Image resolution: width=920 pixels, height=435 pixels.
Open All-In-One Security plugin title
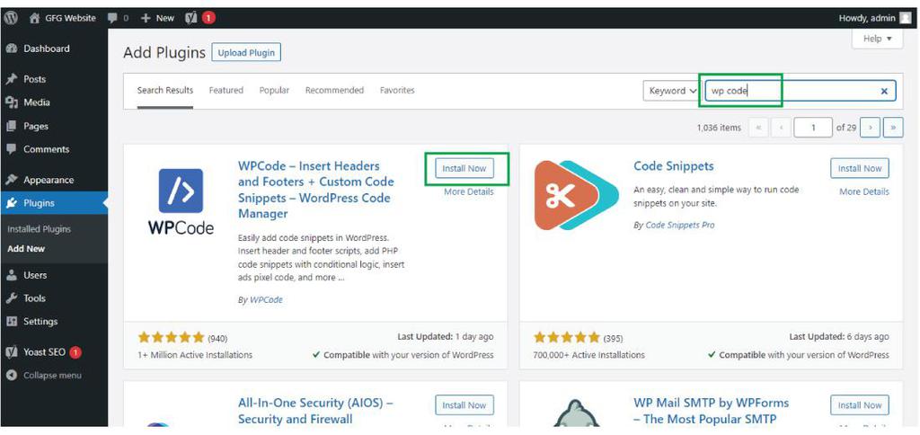(315, 411)
